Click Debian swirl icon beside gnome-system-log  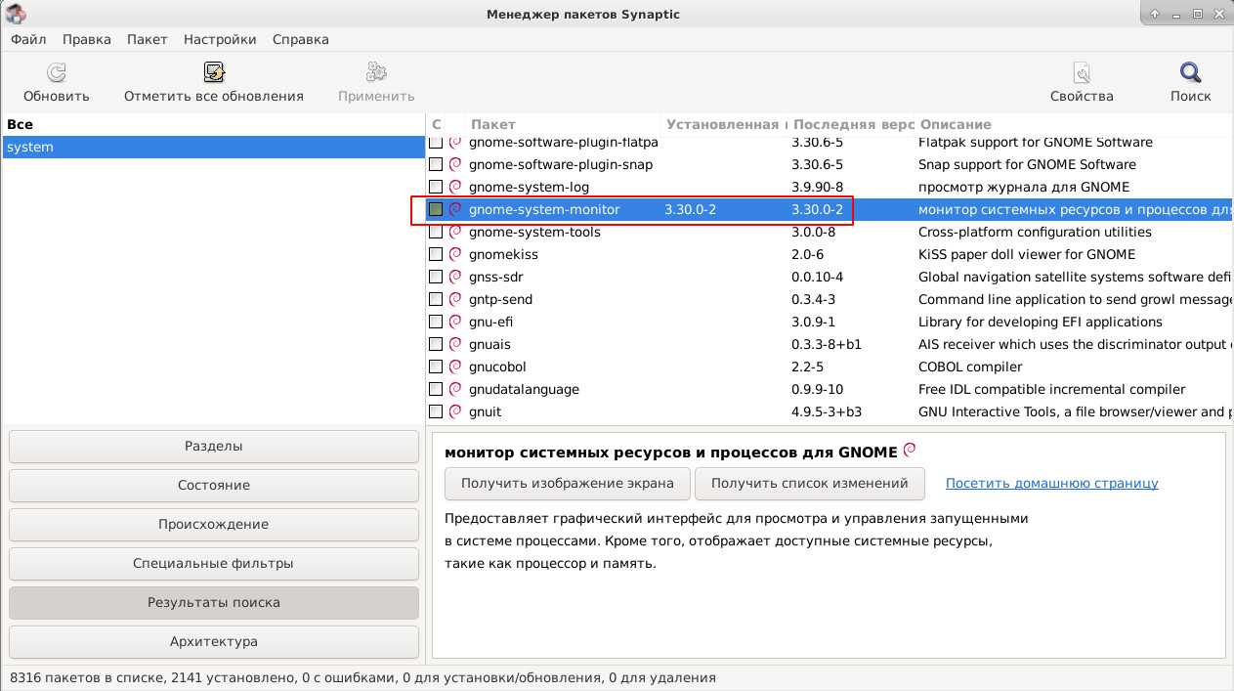click(455, 187)
